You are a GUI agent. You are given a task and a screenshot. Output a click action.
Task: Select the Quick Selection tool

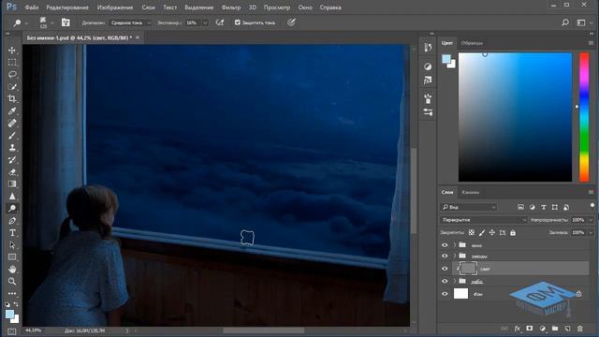(12, 87)
